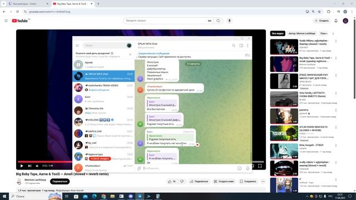This screenshot has width=356, height=200.
Task: Search inside the DPLAY MTA Chat
Action: (234, 46)
